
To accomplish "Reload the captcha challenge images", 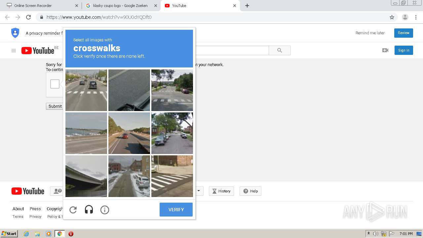I will pyautogui.click(x=73, y=210).
